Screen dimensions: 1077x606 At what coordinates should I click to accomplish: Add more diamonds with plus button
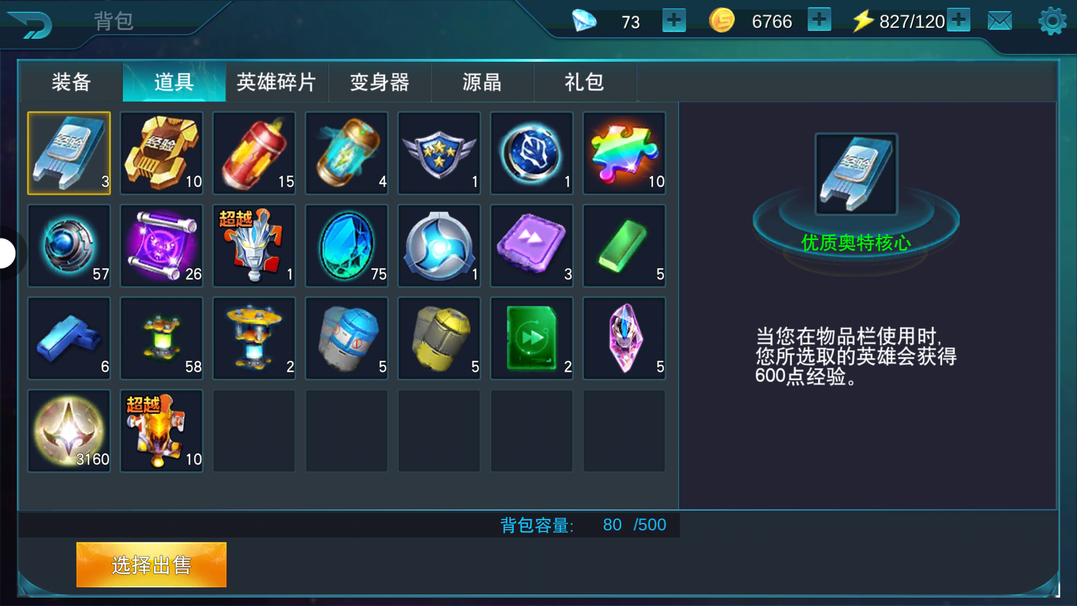pyautogui.click(x=674, y=21)
